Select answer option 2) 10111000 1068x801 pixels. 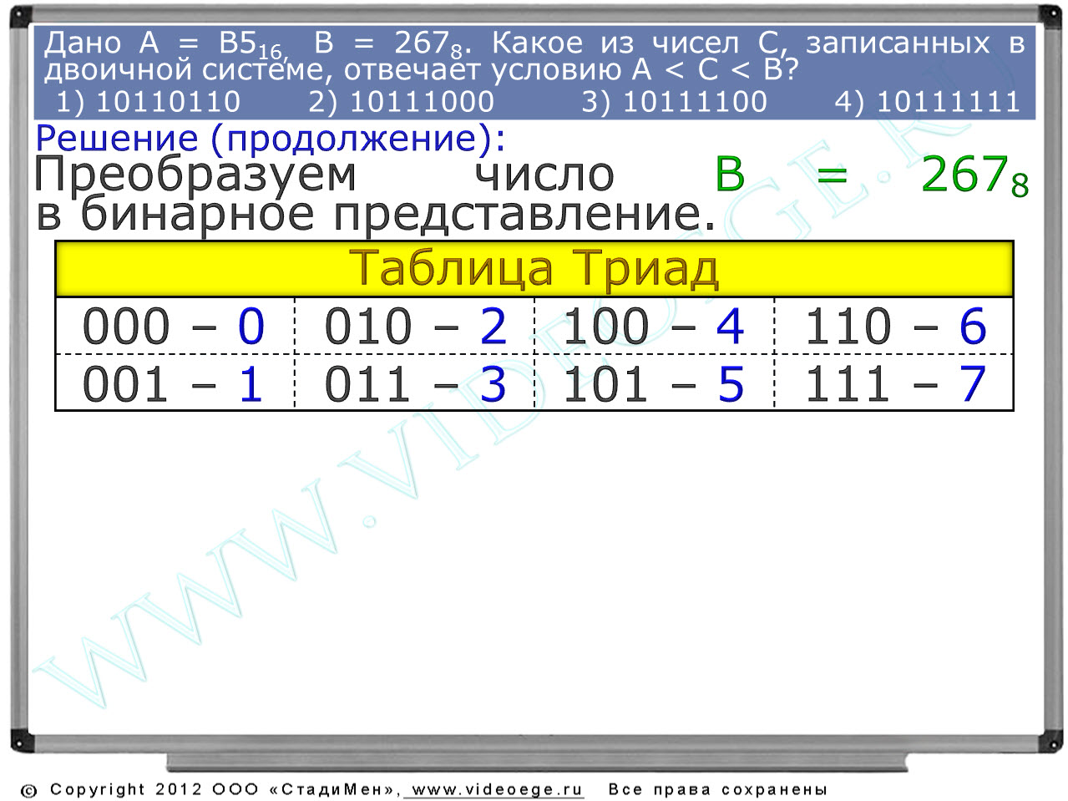[x=402, y=102]
